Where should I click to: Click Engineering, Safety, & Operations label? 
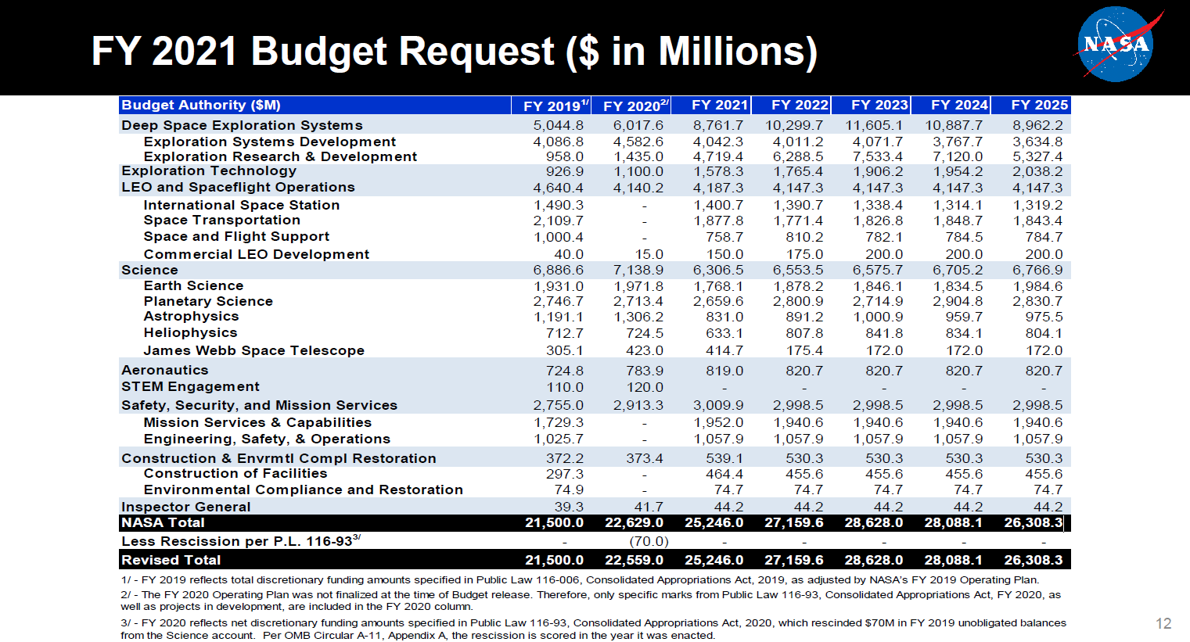click(267, 439)
